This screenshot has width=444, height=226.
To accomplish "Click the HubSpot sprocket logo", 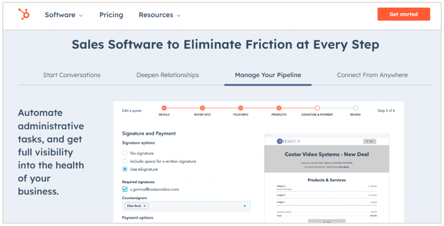I will point(24,14).
